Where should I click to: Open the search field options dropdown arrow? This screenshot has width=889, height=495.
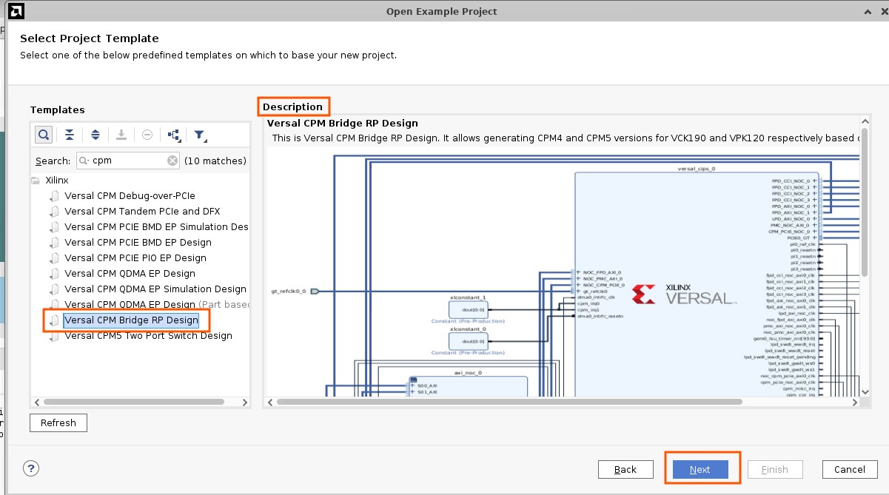[x=87, y=161]
